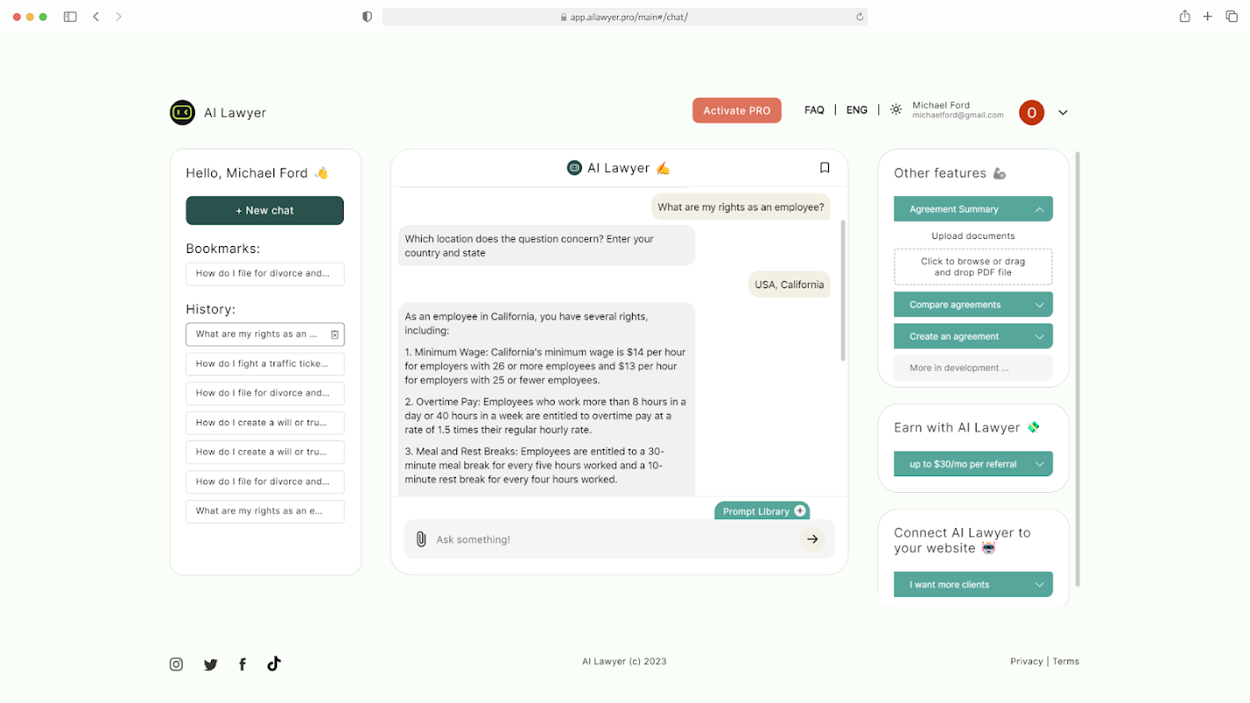This screenshot has width=1250, height=703.
Task: Open the Privacy link
Action: (x=1026, y=662)
